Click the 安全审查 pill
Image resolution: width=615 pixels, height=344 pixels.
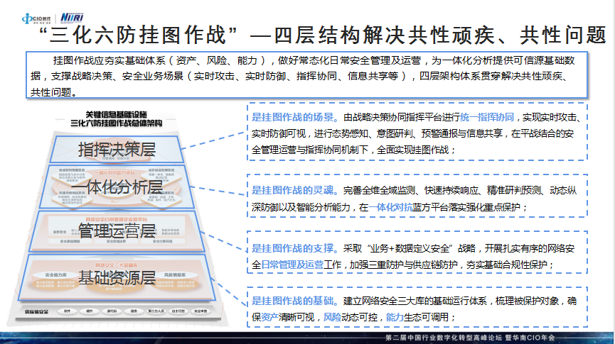(202, 311)
